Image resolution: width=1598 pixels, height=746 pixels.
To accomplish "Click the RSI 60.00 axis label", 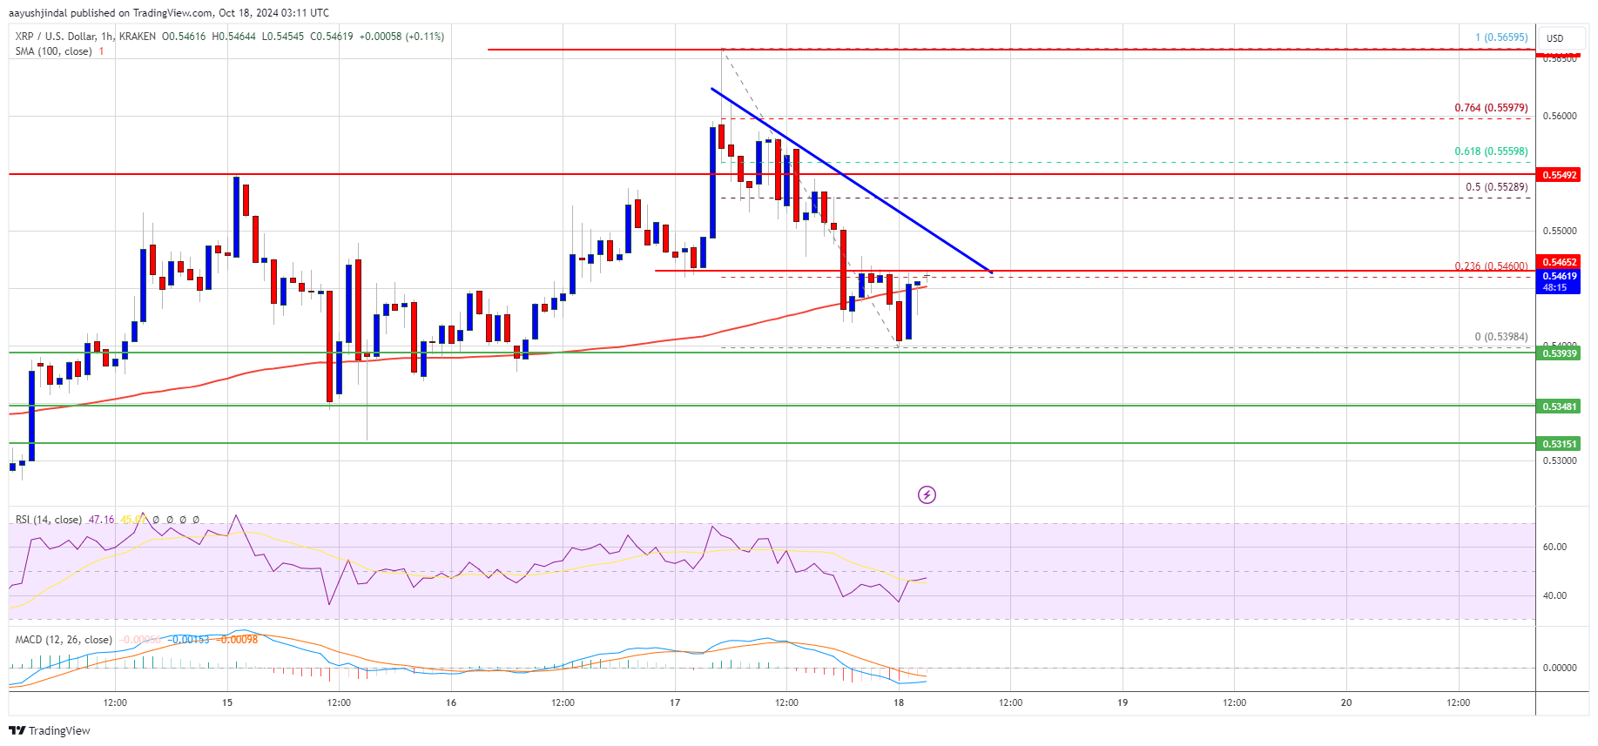I will (1554, 548).
